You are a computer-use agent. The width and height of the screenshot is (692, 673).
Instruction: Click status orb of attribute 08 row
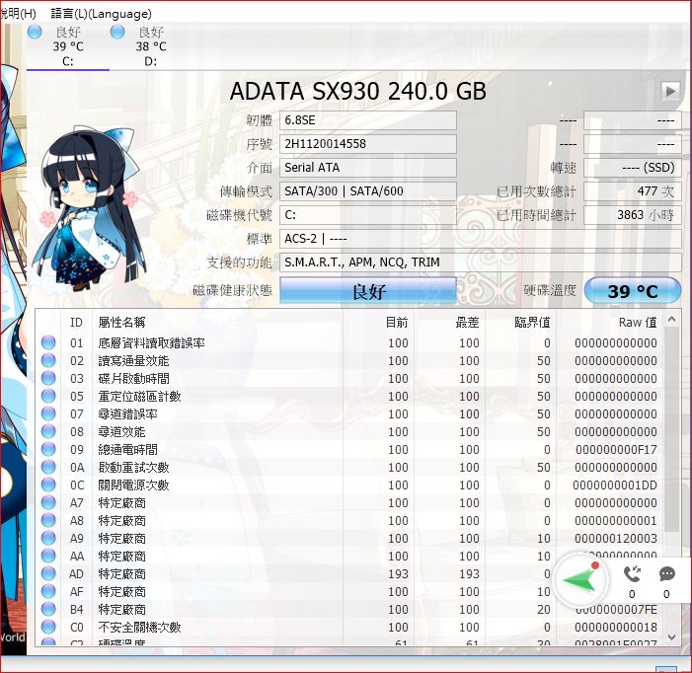(48, 432)
